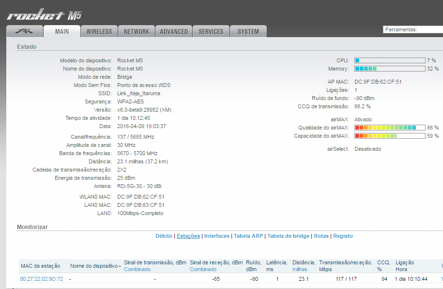Go to the ADVANCED tab

(x=174, y=31)
